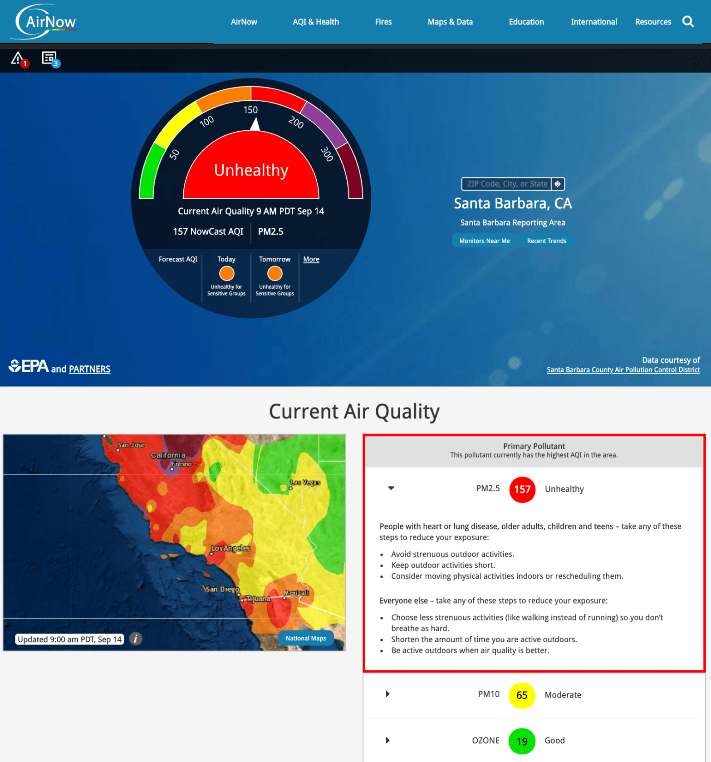Collapse the PM2.5 pollutant details

pyautogui.click(x=391, y=488)
